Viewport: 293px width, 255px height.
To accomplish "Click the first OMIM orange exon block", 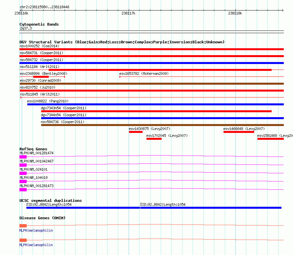I will 23,226.
